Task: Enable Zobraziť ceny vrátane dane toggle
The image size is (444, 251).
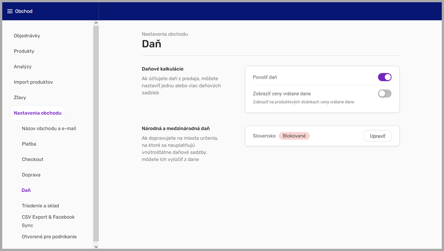Action: click(384, 94)
